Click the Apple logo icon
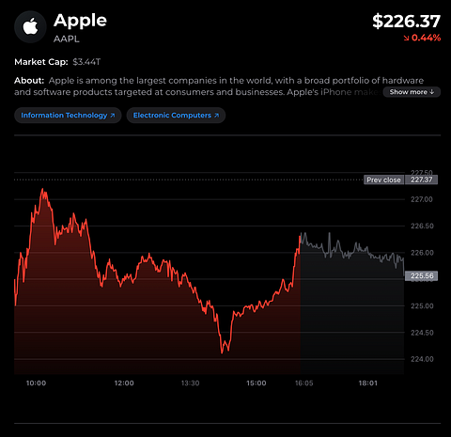The height and width of the screenshot is (437, 451). tap(30, 27)
